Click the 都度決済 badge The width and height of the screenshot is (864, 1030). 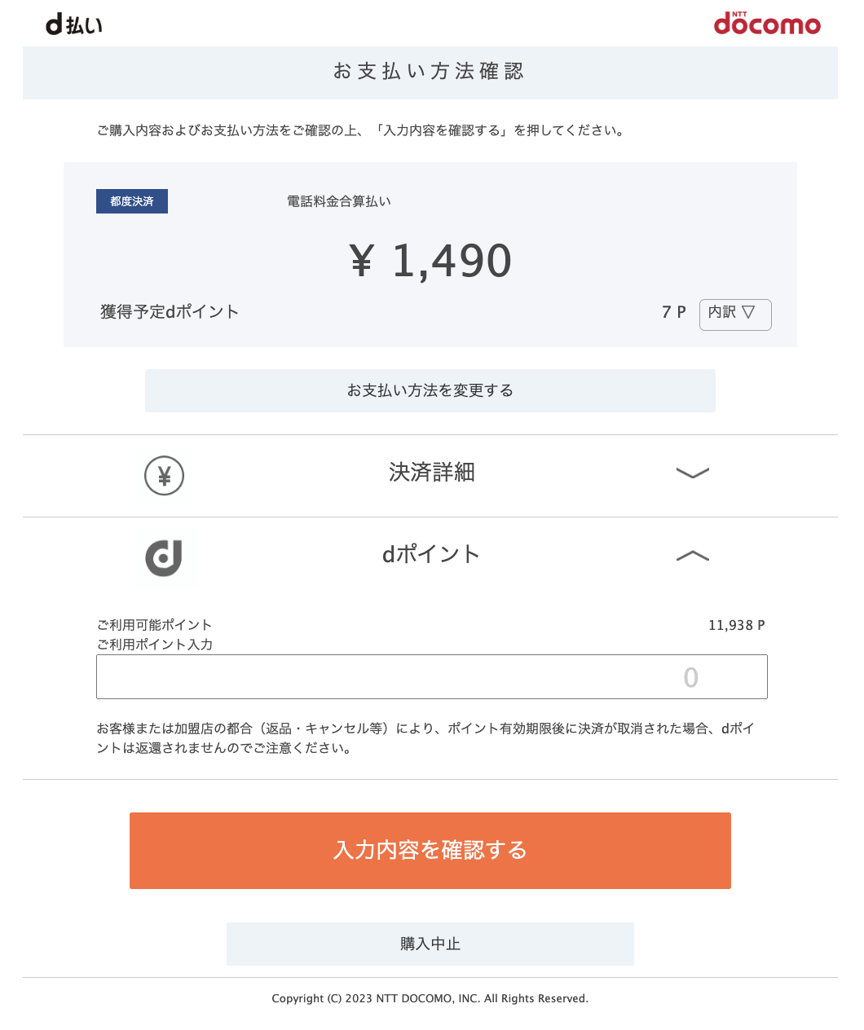coord(132,201)
